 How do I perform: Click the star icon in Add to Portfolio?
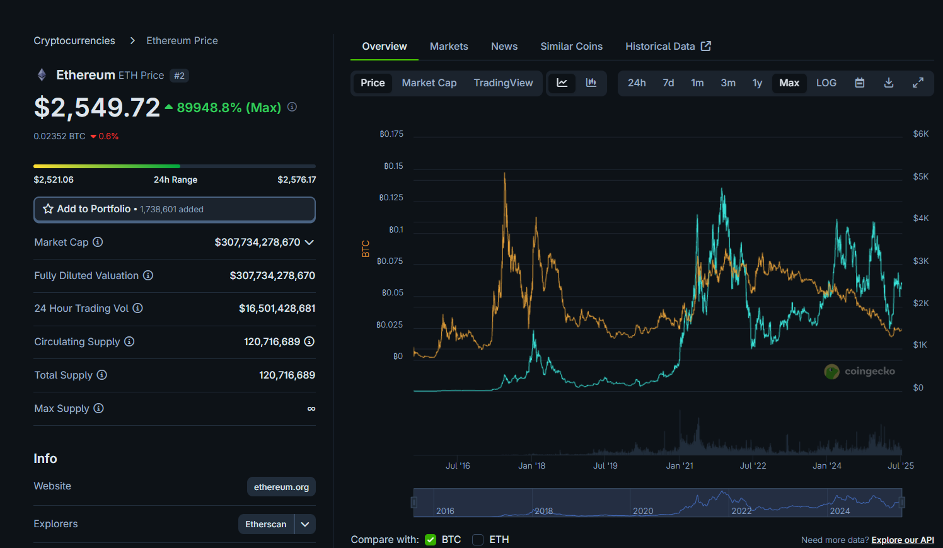pyautogui.click(x=48, y=208)
